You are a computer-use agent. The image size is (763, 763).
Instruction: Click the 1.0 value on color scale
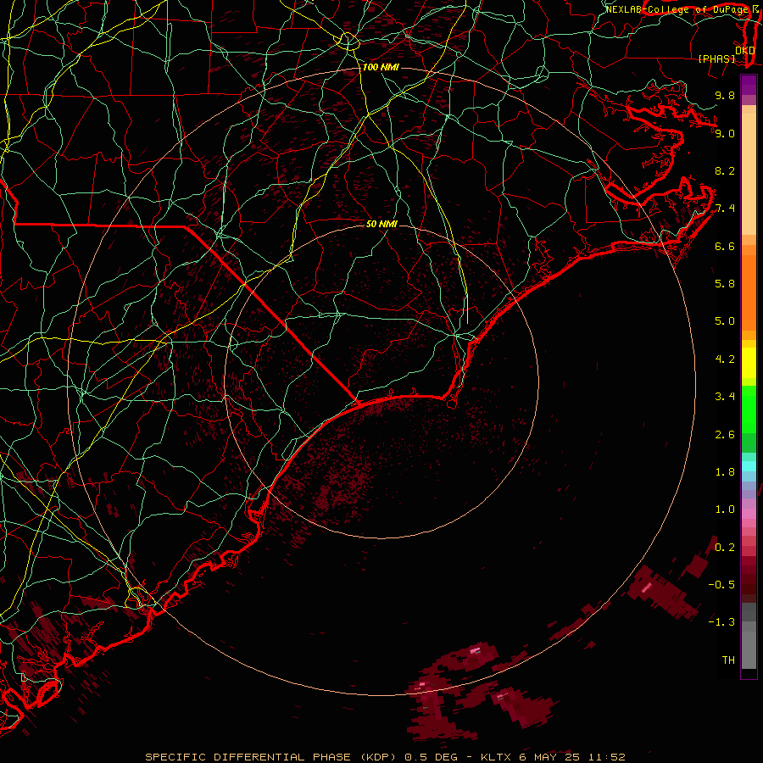[725, 510]
